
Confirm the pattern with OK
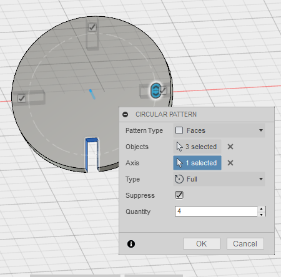tap(202, 244)
